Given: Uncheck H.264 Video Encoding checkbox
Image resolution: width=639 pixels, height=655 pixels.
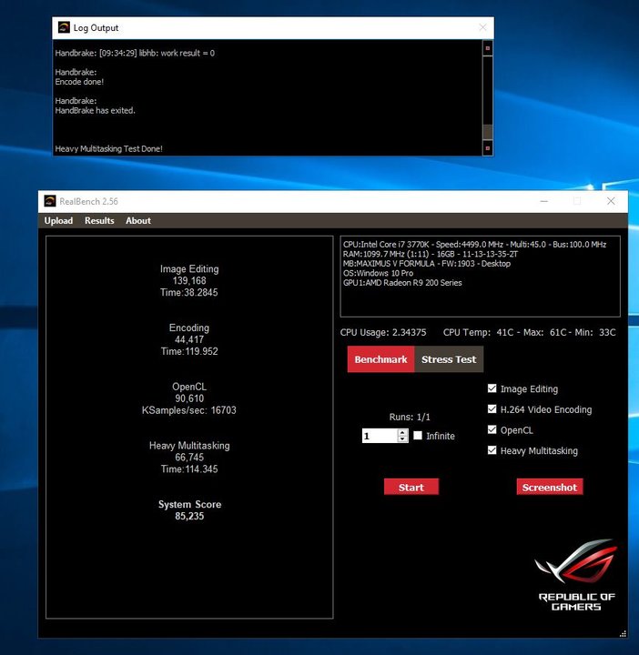Looking at the screenshot, I should [x=492, y=409].
